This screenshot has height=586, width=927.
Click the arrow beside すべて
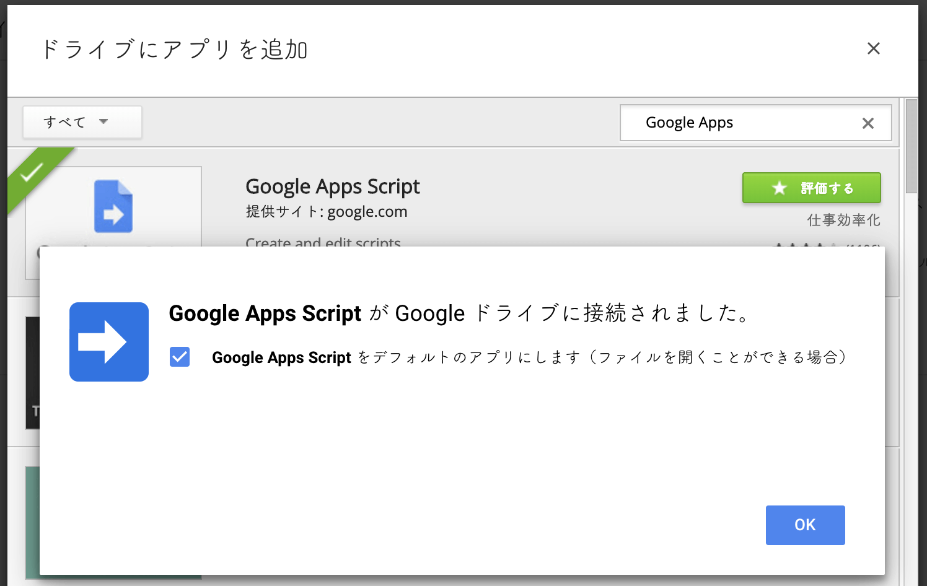coord(103,121)
